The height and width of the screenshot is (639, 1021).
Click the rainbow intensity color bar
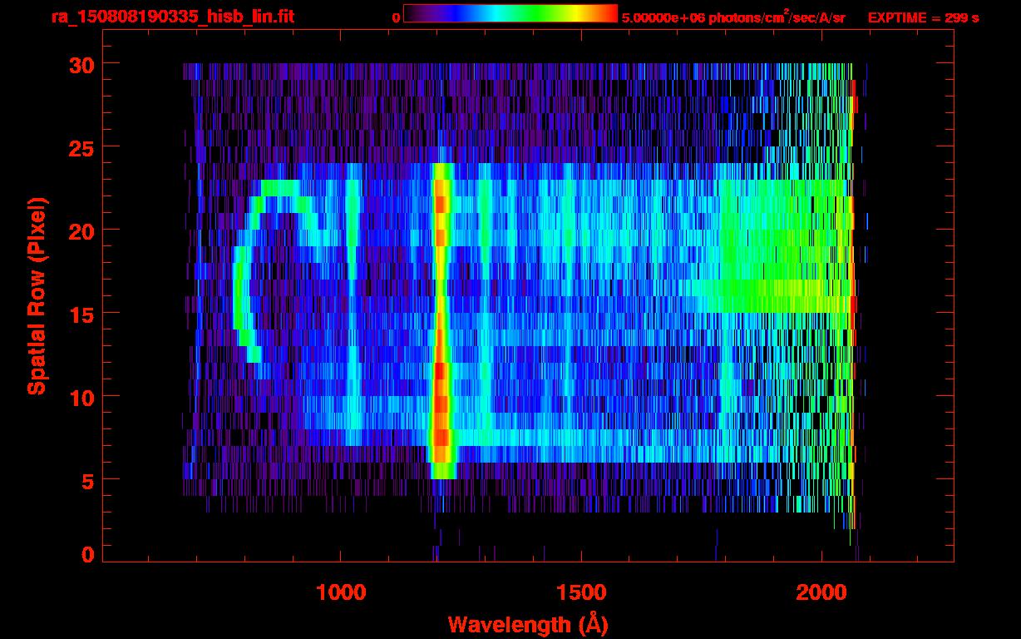point(510,14)
